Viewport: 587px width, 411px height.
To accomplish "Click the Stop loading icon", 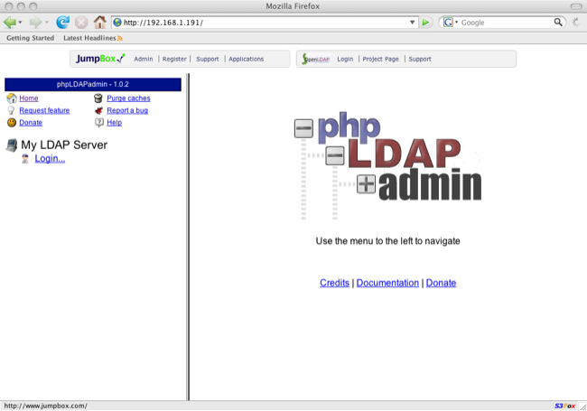I will [81, 23].
